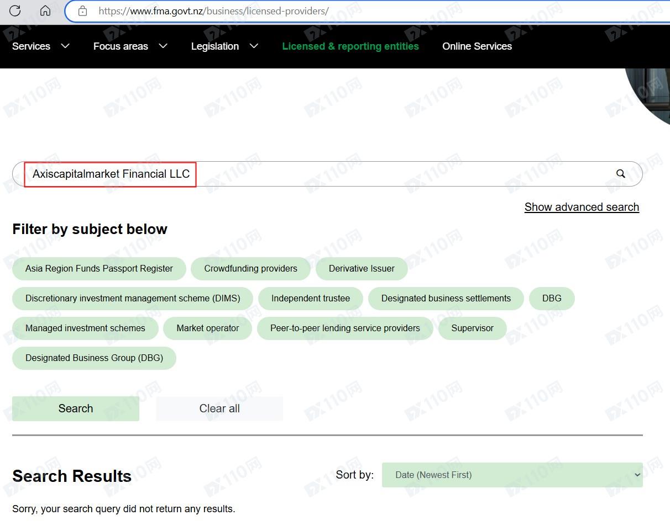Click the search query input field

(x=387, y=174)
